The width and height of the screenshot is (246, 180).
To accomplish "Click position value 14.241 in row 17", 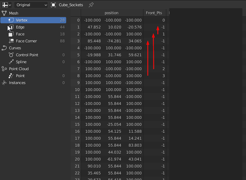I will (135, 138).
